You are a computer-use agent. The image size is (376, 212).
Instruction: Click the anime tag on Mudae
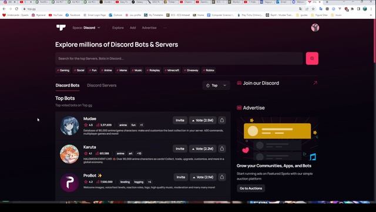123,125
